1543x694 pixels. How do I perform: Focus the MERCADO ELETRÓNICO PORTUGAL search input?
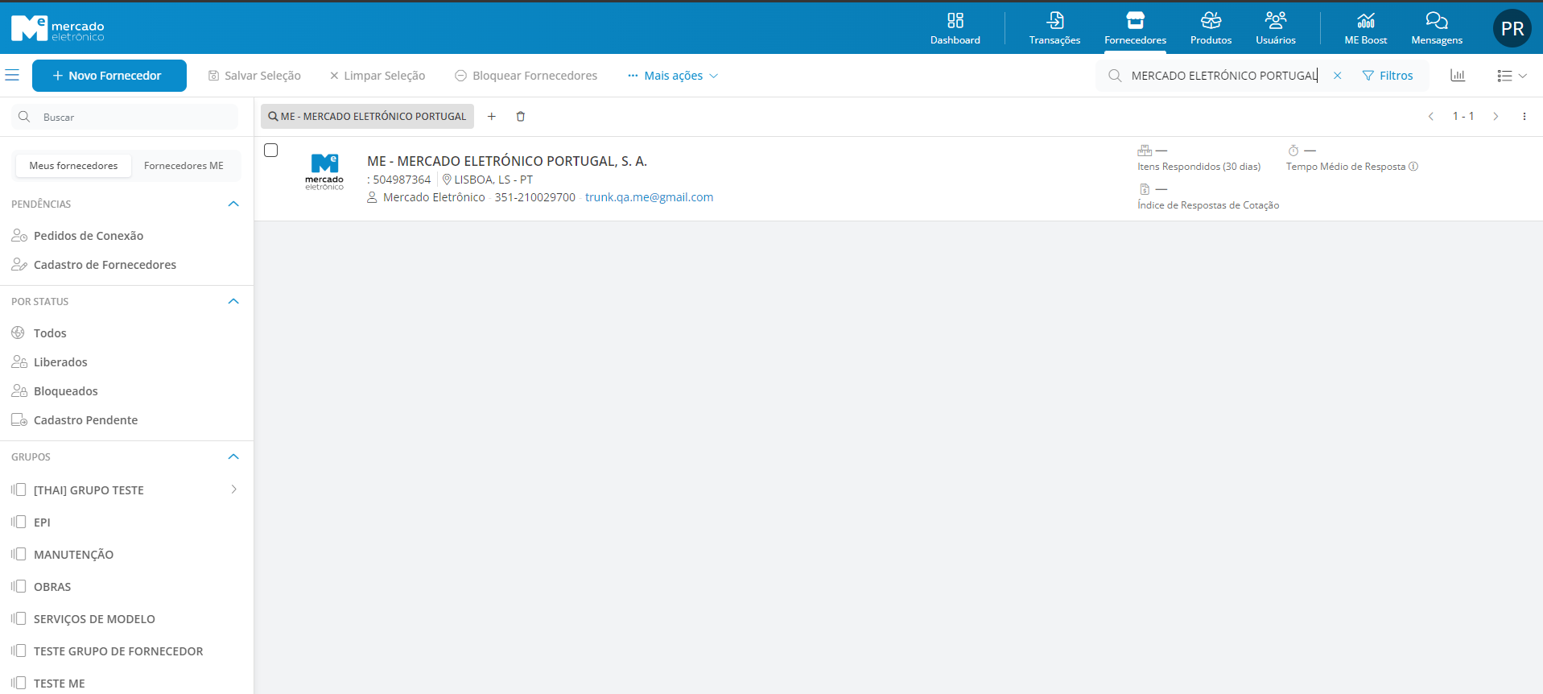(1223, 76)
